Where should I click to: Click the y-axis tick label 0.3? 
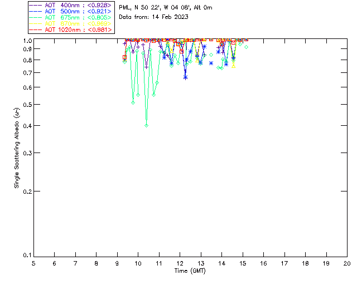[x=27, y=153]
